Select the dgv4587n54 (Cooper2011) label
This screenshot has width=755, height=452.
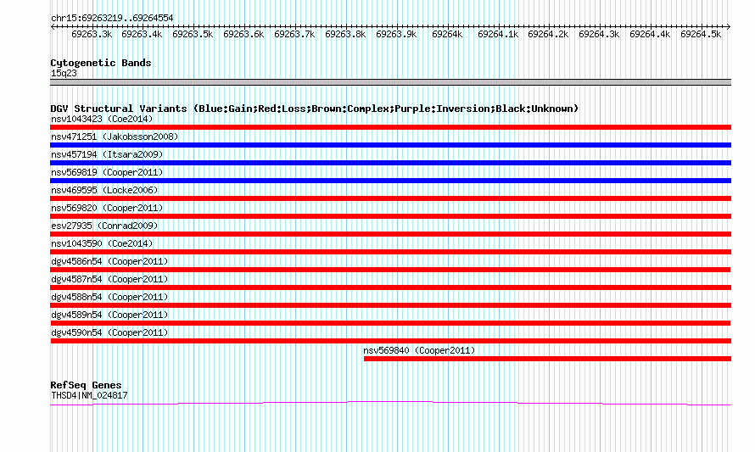point(109,279)
